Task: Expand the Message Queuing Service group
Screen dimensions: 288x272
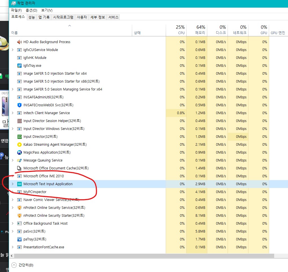Action: tap(12, 160)
